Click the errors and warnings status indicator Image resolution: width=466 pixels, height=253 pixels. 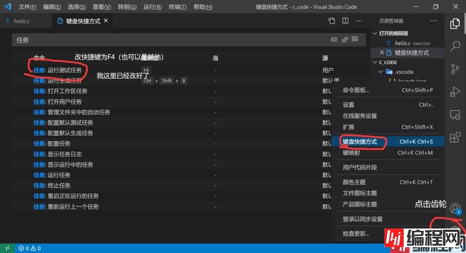click(x=29, y=248)
